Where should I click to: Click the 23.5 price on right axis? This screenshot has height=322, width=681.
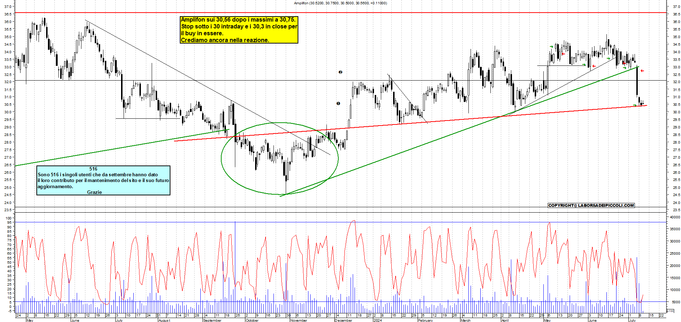676,210
